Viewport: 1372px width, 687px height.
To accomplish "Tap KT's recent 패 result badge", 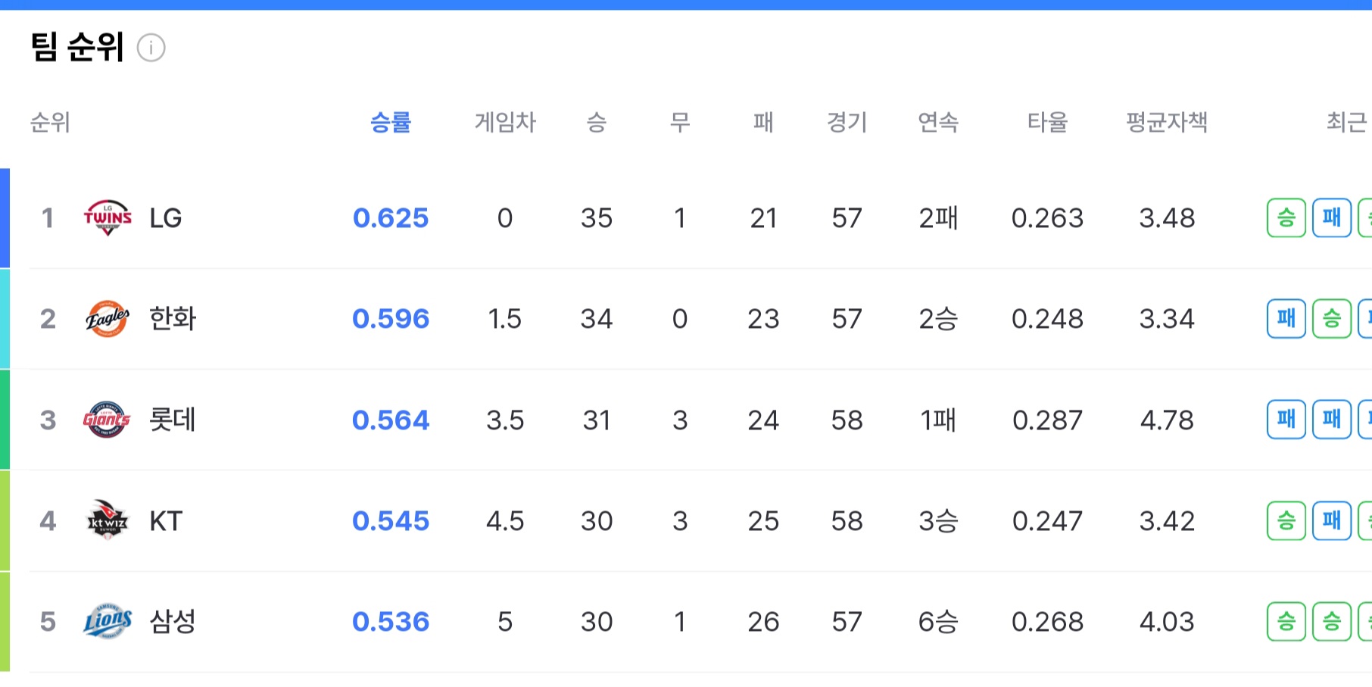I will 1332,520.
